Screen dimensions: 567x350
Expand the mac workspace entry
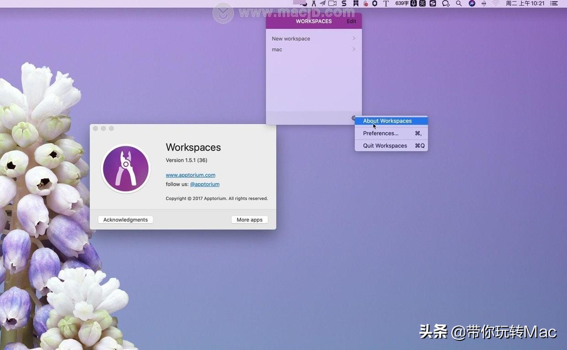277,49
